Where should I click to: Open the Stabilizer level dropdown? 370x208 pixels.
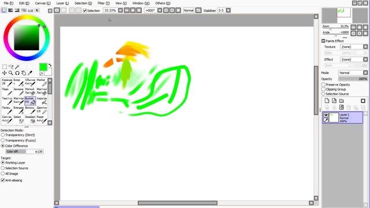click(x=228, y=10)
